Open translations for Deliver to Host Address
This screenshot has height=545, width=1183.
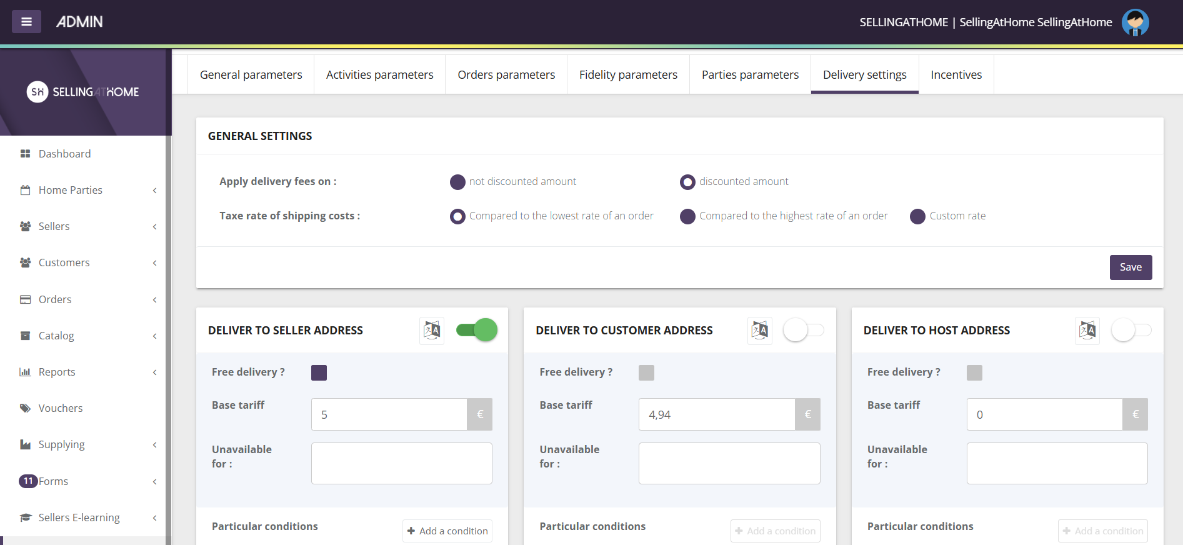pyautogui.click(x=1087, y=330)
